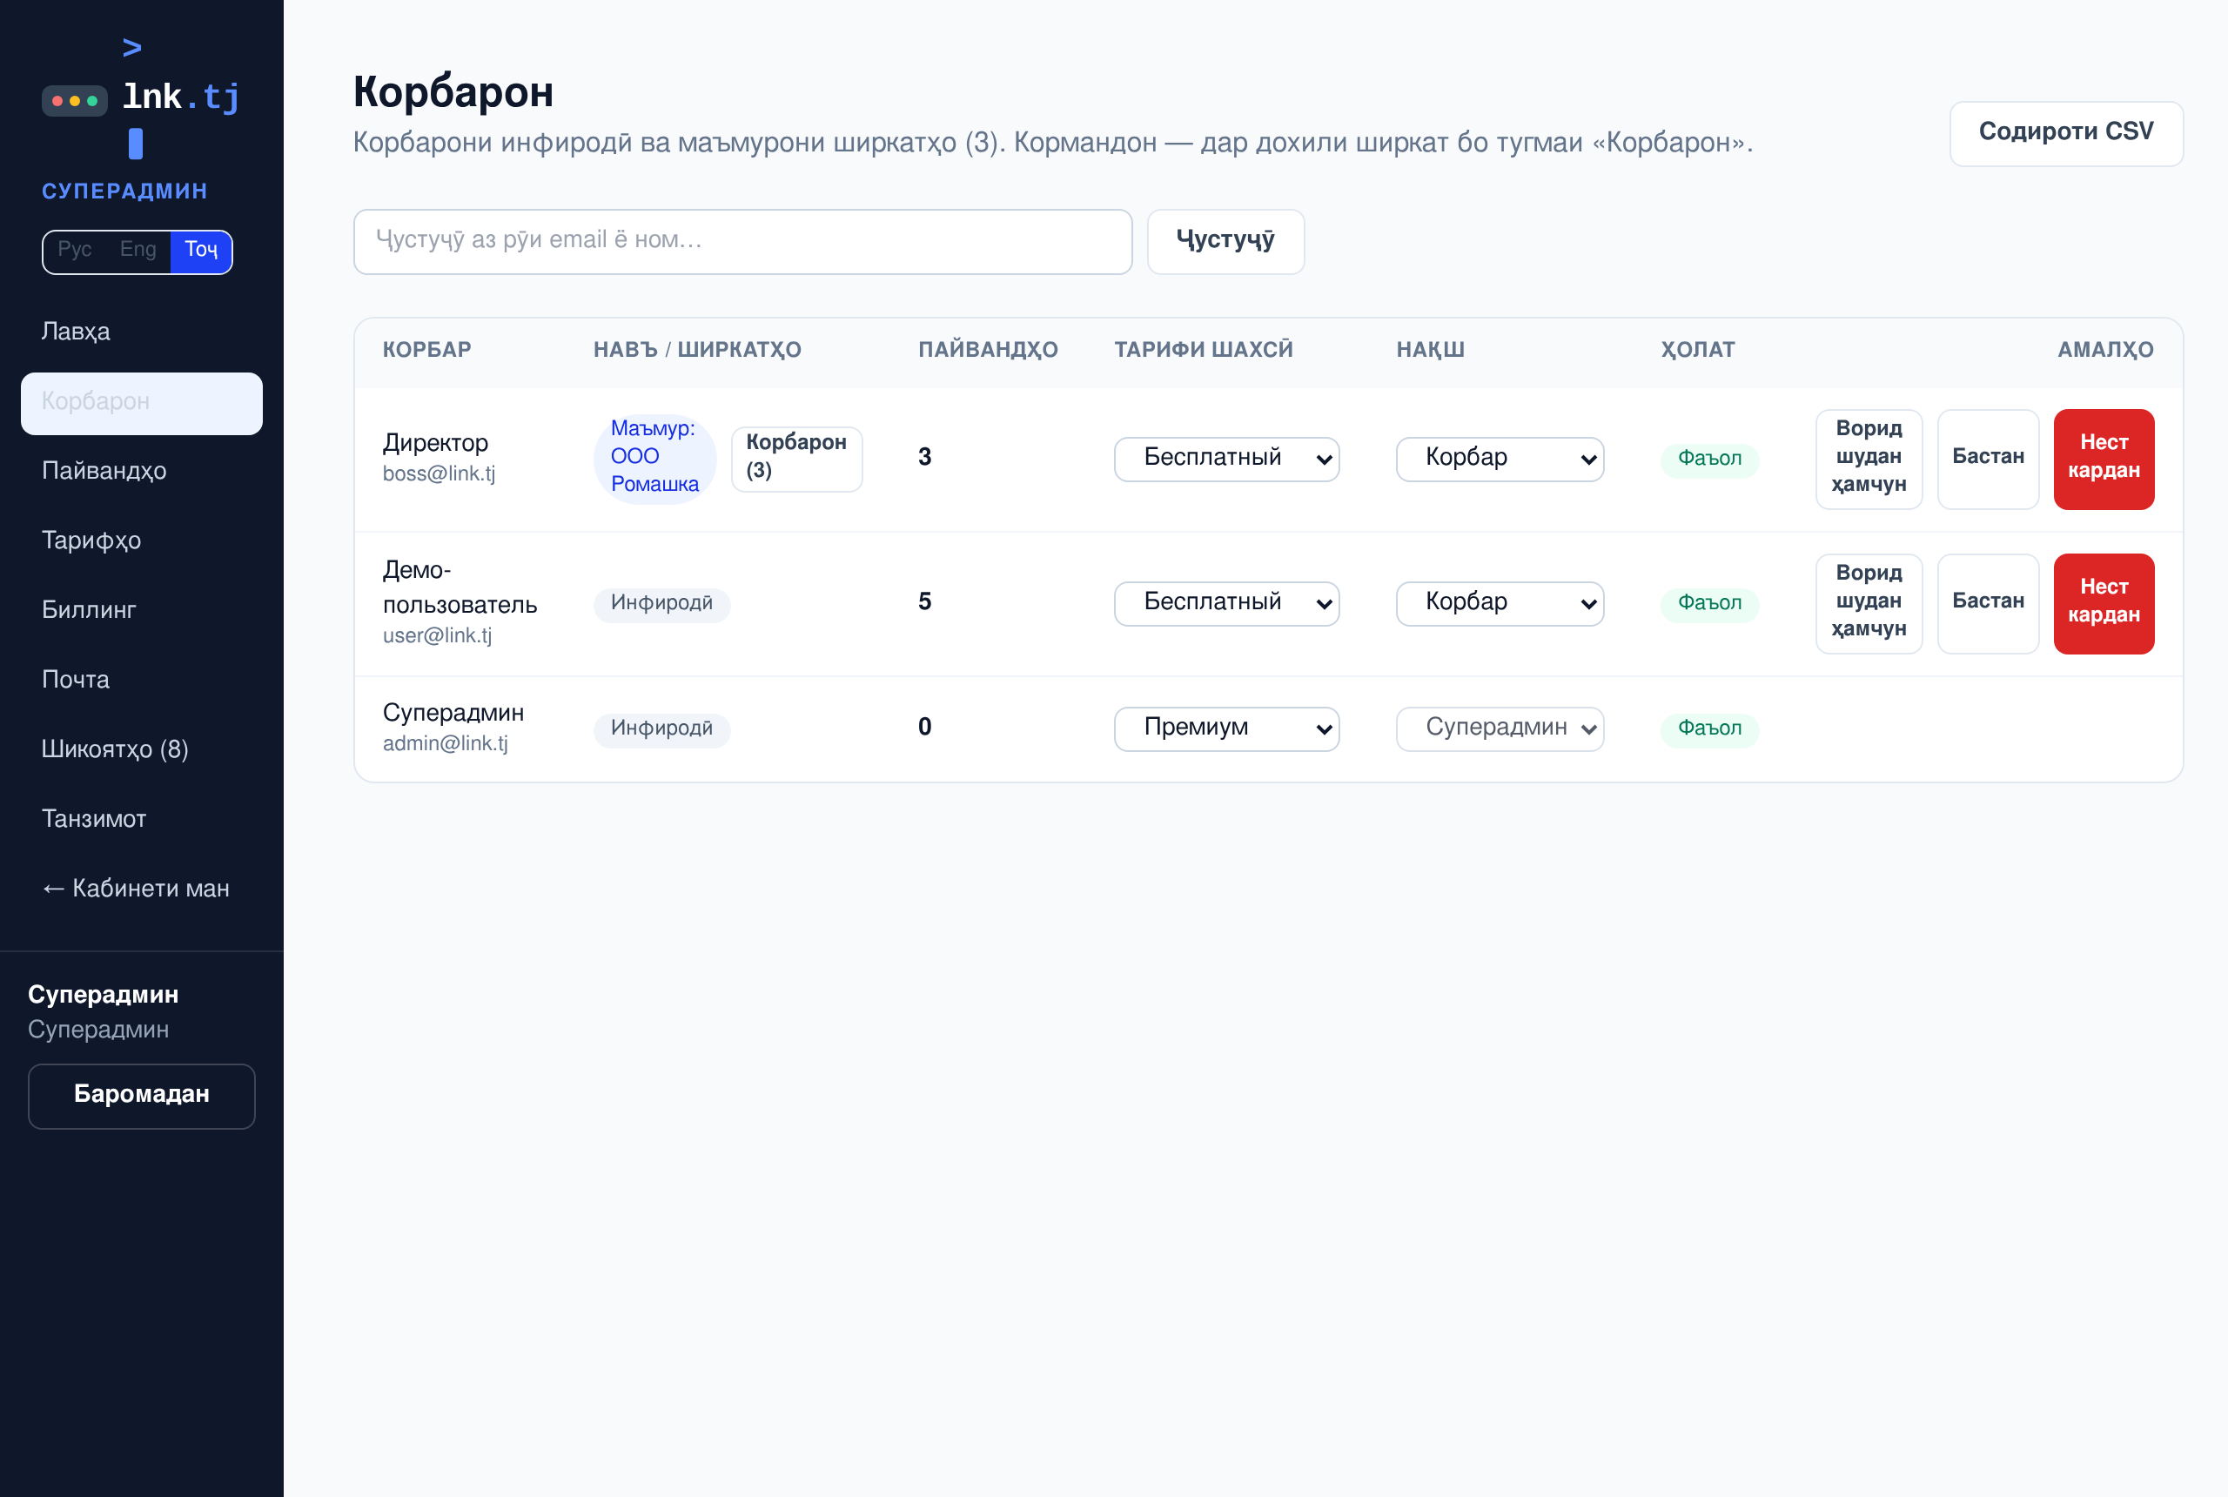
Task: Click the ПАЙВАНДҲО column header
Action: pyautogui.click(x=988, y=351)
